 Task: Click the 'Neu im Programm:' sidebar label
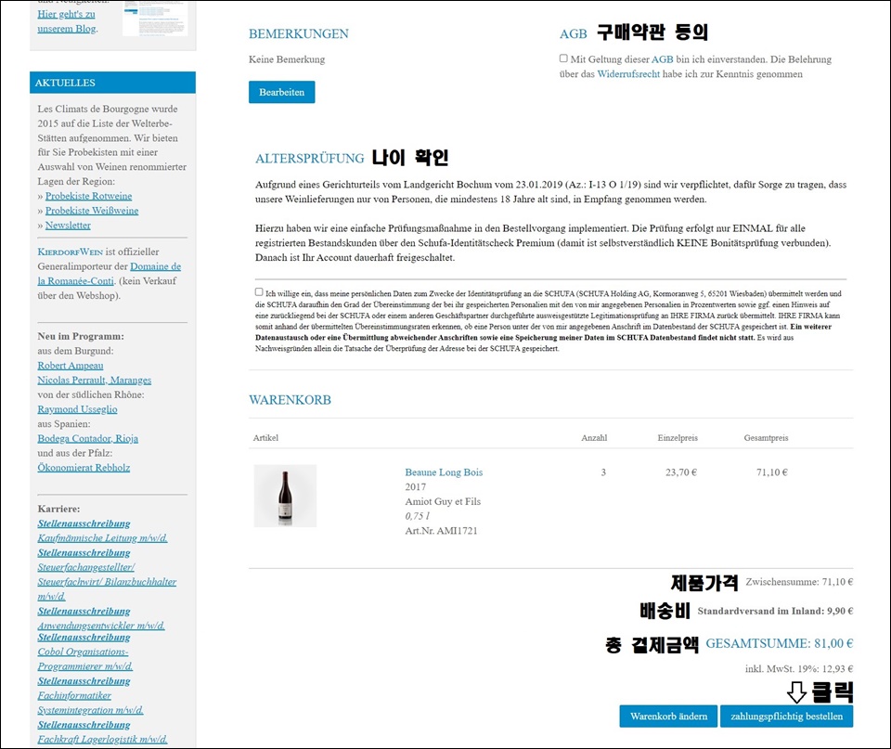(81, 336)
